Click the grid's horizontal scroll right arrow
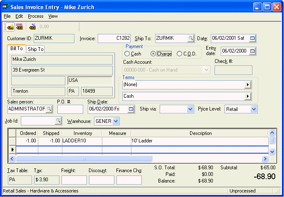 coord(265,159)
